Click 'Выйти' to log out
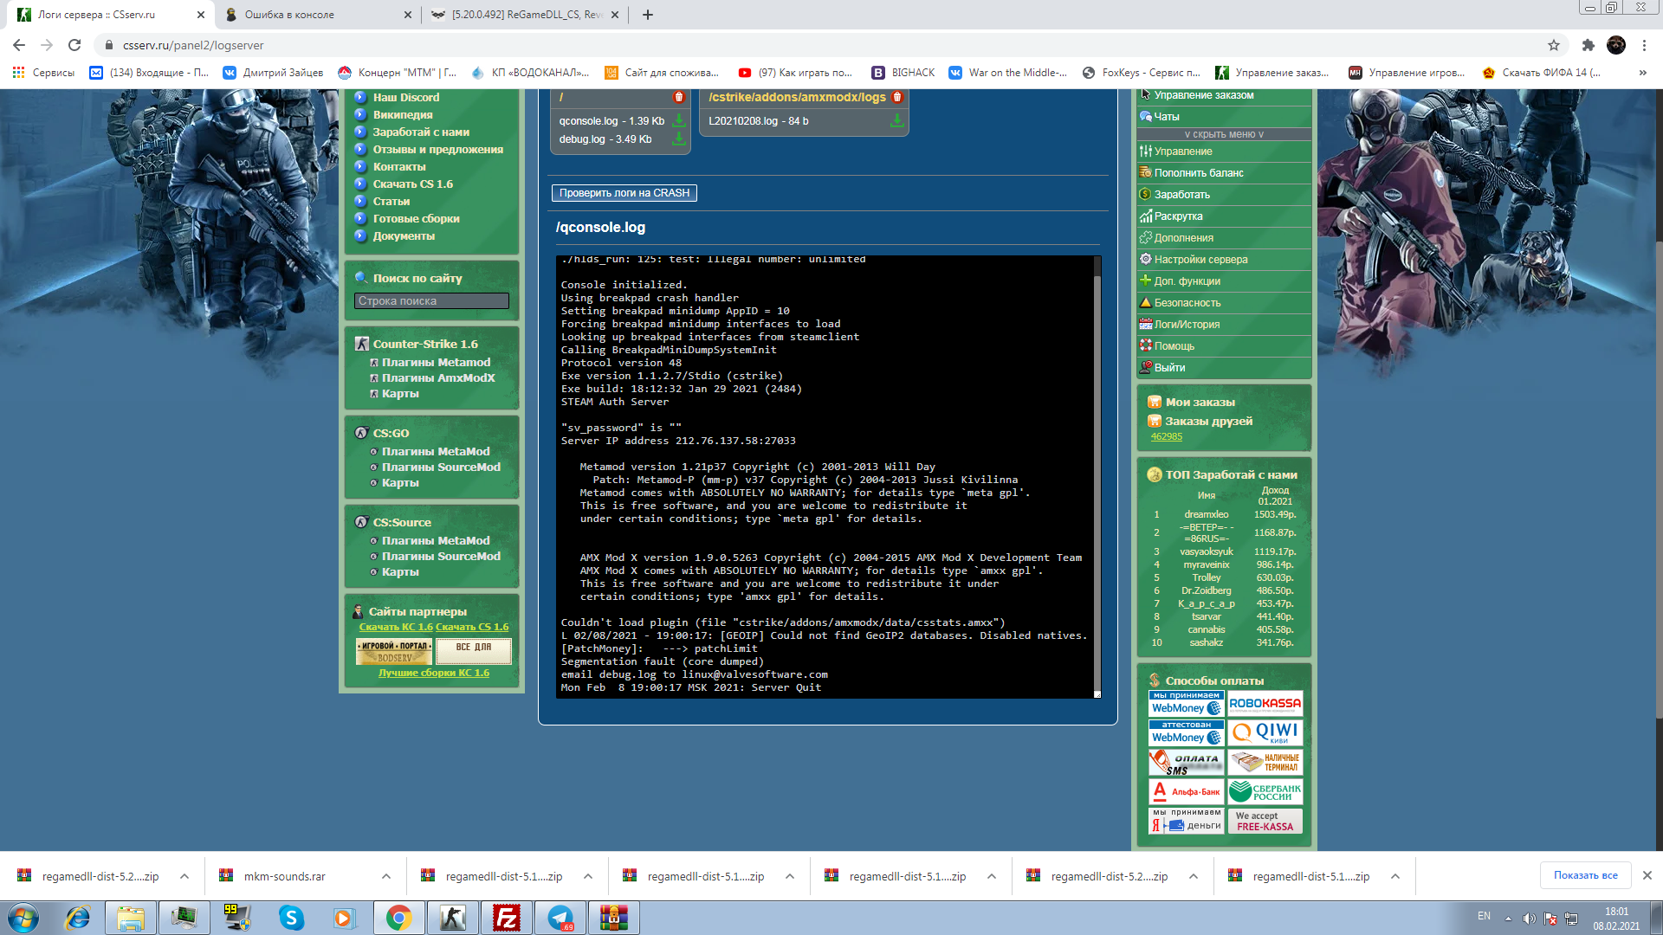 (1169, 368)
